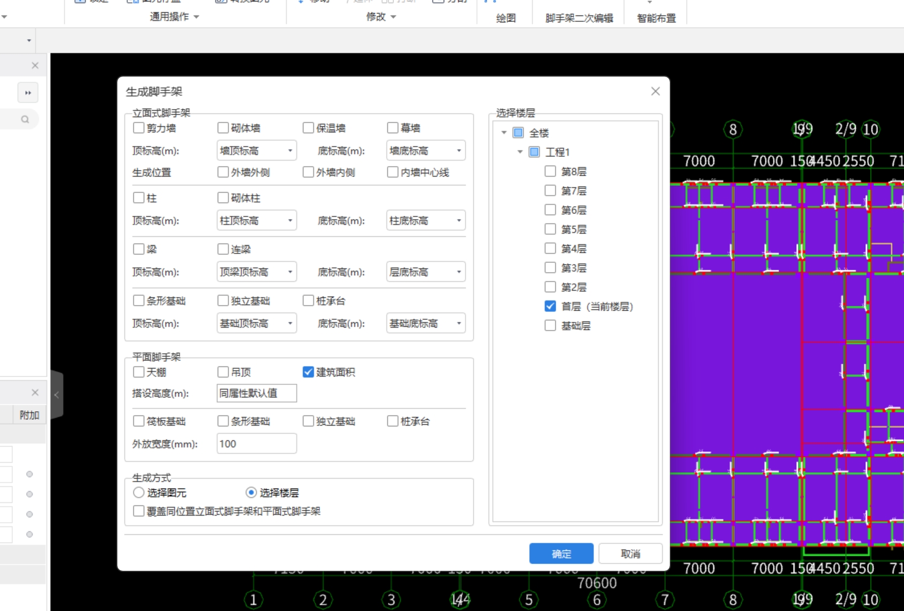Enable the 保温墙 checkbox
Image resolution: width=904 pixels, height=611 pixels.
[308, 128]
